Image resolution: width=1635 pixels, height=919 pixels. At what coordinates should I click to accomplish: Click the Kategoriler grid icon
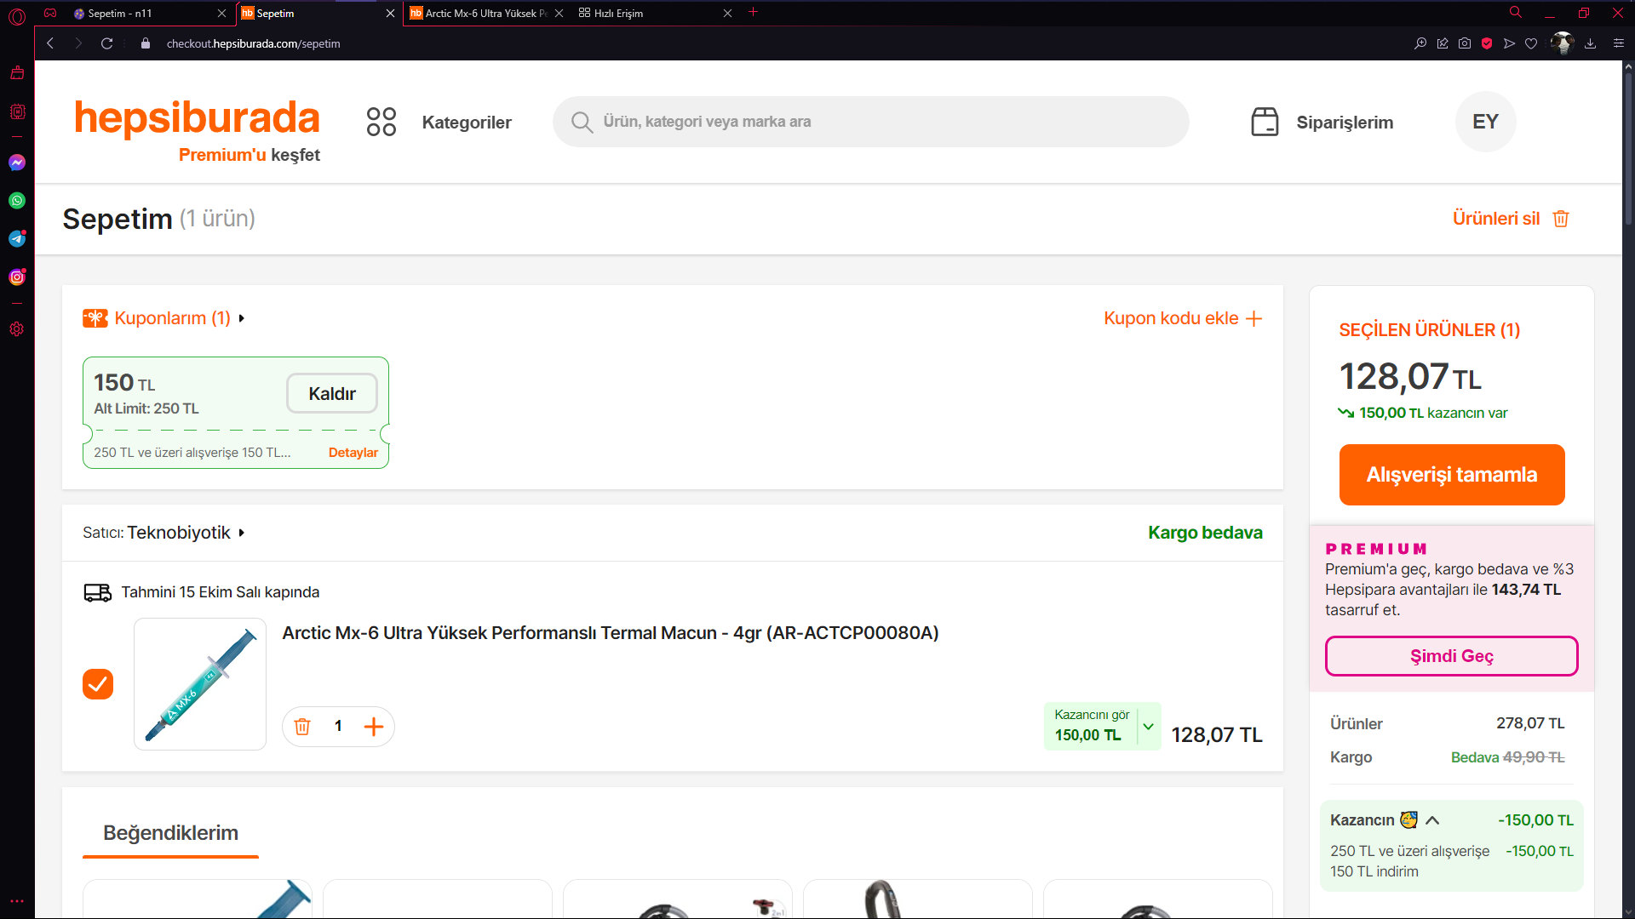(x=381, y=122)
